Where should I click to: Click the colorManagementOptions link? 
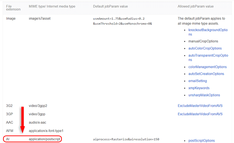pos(207,67)
